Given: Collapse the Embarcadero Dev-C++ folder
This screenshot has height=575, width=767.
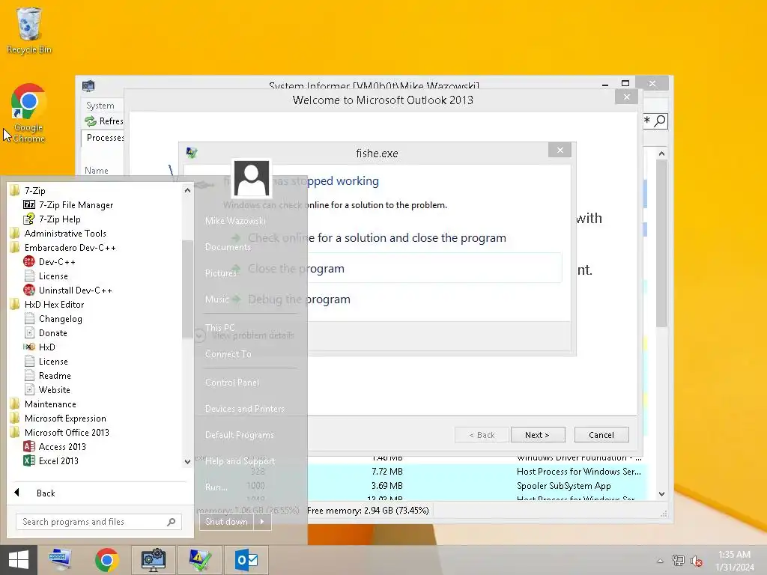Looking at the screenshot, I should point(63,247).
